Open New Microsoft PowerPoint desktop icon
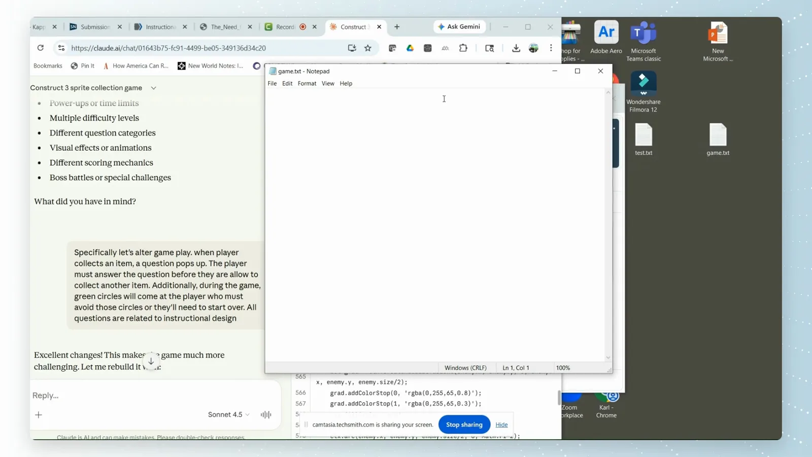Image resolution: width=812 pixels, height=457 pixels. point(718,42)
